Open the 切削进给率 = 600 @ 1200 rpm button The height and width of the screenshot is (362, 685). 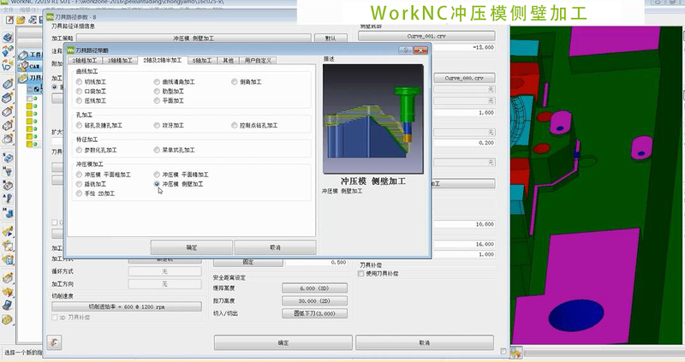point(127,306)
